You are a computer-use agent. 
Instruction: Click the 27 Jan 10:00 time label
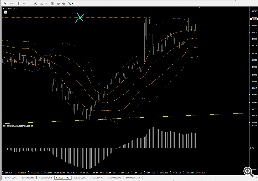pyautogui.click(x=59, y=173)
